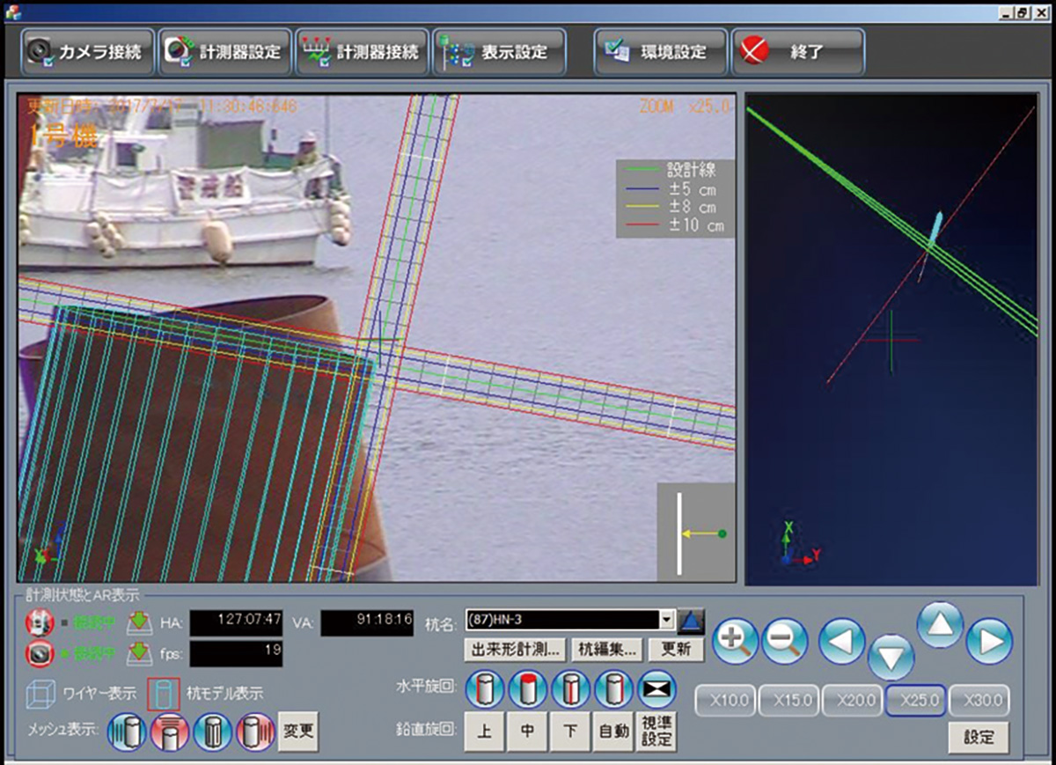Click the red-topped 水平旋回 cylinder icon
The image size is (1056, 765).
pos(527,688)
